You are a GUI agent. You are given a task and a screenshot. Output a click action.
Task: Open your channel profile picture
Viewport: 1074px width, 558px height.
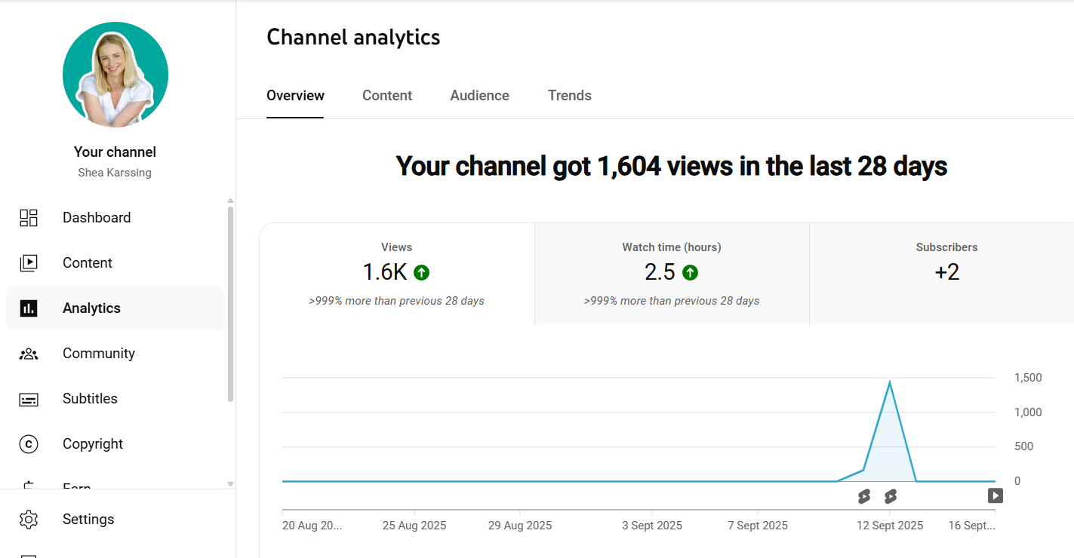point(115,74)
